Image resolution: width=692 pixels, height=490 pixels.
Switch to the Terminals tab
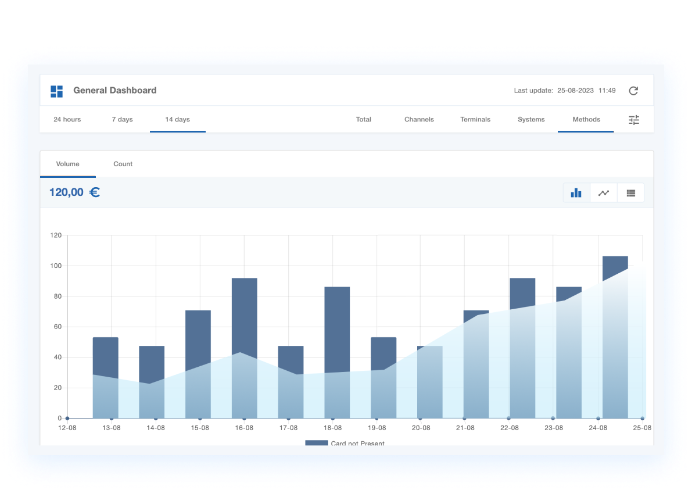(475, 120)
